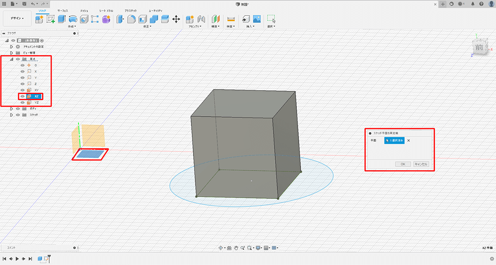Toggle visibility of the スケッチ folder
496x265 pixels.
[18, 115]
